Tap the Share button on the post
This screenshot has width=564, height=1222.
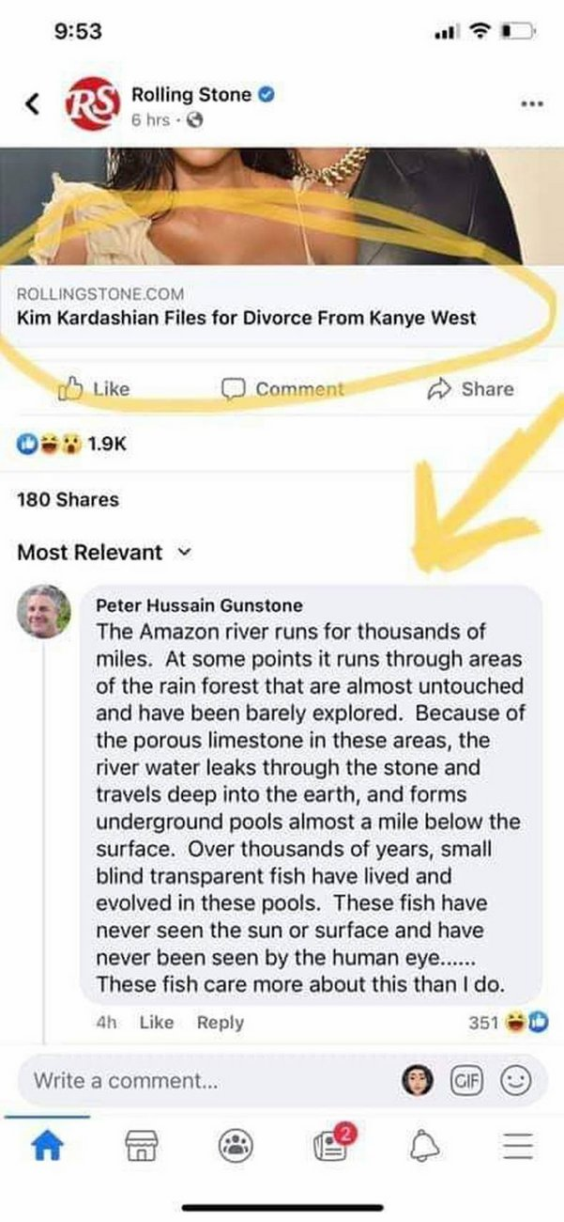471,388
